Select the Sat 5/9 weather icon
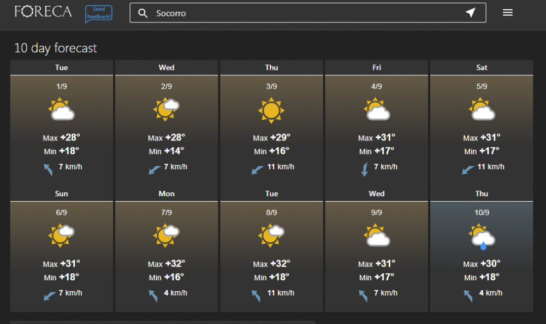546x324 pixels. pos(482,110)
